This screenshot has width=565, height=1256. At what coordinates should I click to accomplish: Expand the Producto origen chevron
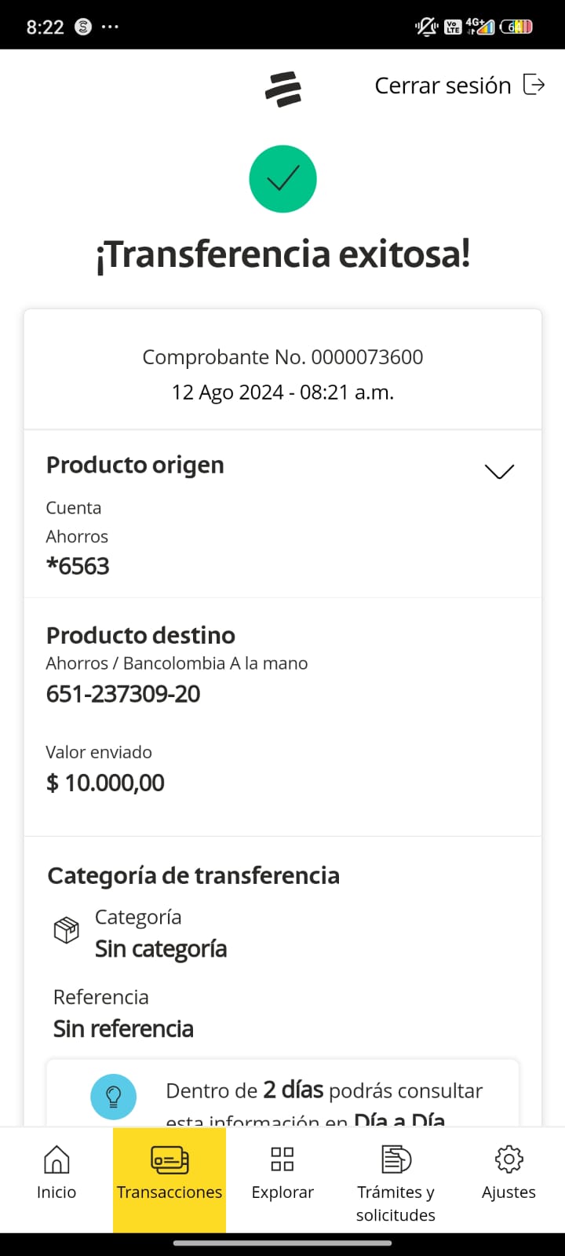pyautogui.click(x=499, y=471)
